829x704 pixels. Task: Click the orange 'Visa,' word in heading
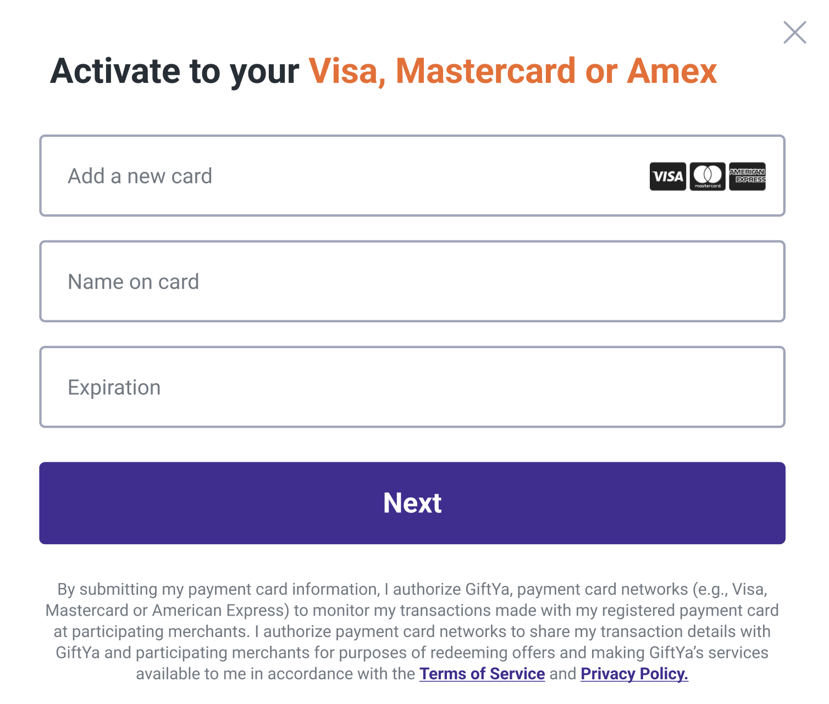pos(347,72)
